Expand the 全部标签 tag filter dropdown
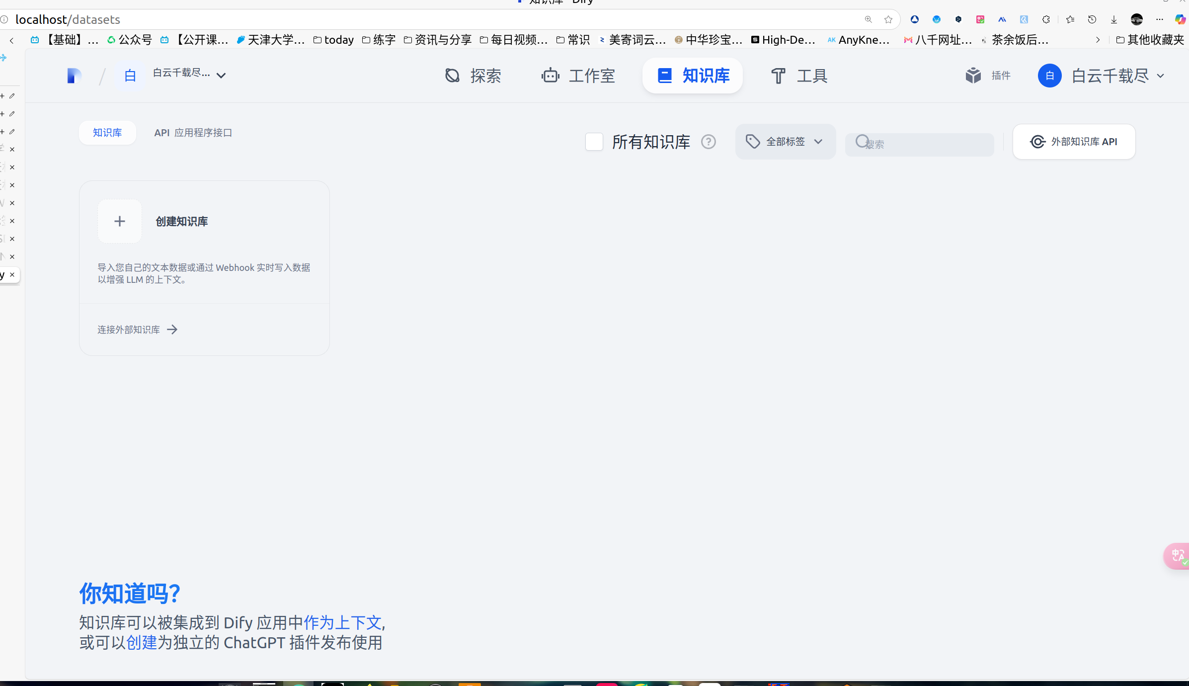The width and height of the screenshot is (1189, 686). [x=785, y=142]
